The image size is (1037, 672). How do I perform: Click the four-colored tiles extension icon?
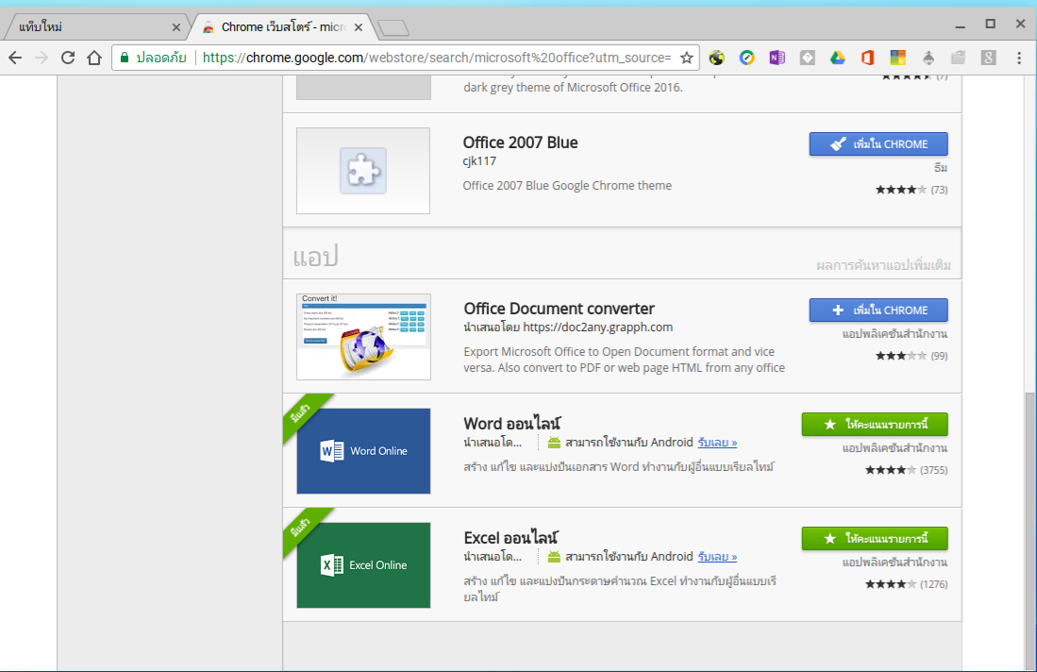897,58
